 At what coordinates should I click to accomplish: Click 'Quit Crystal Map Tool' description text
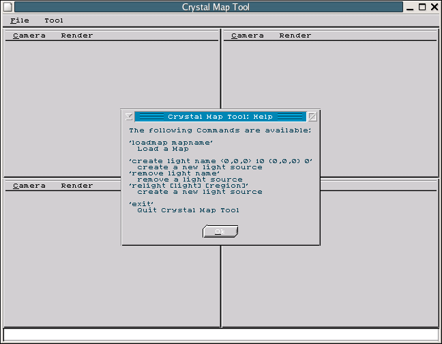188,210
